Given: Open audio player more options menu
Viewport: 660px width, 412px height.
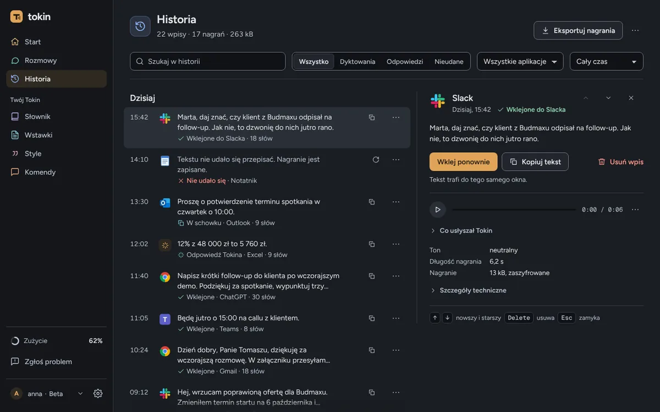Looking at the screenshot, I should (x=635, y=209).
